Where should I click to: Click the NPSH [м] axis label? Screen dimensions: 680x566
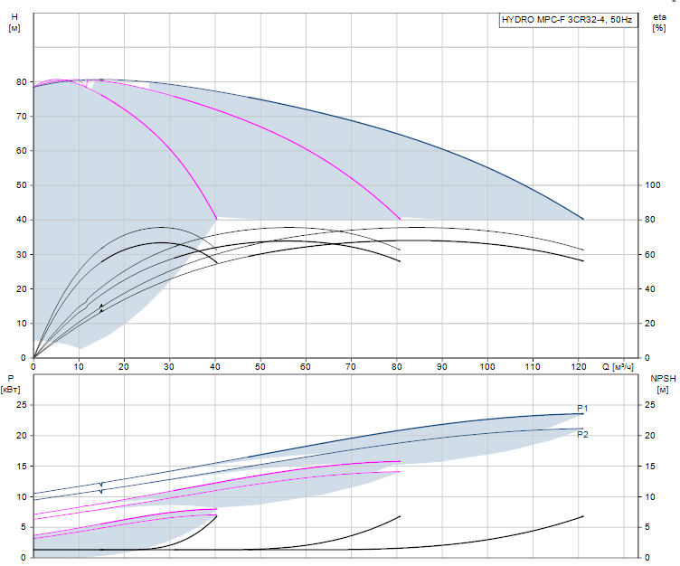pyautogui.click(x=659, y=382)
